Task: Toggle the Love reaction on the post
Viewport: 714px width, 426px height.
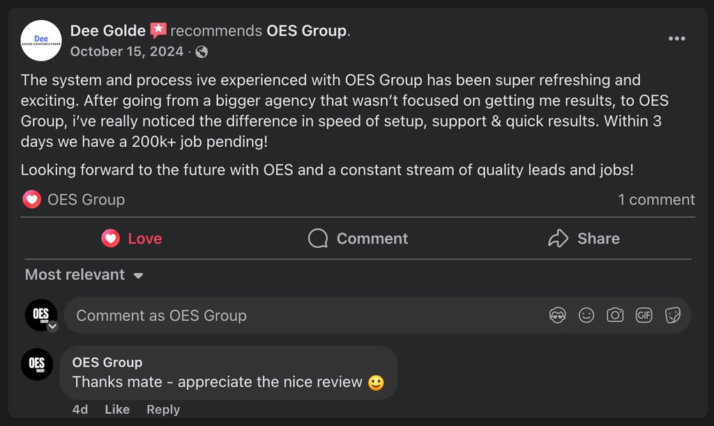Action: click(132, 239)
